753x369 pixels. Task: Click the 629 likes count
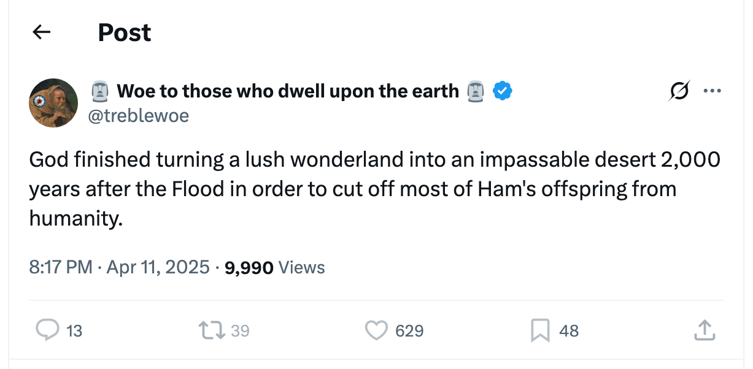409,331
